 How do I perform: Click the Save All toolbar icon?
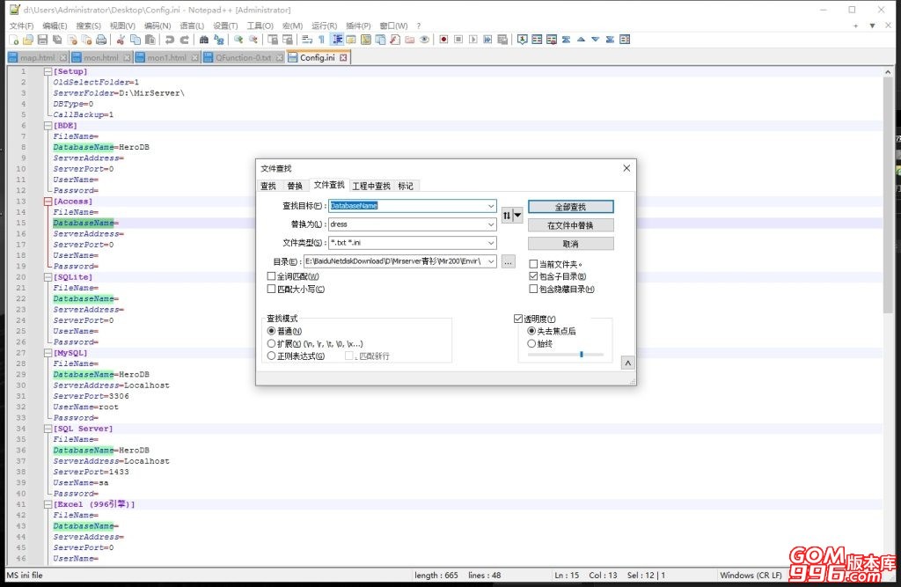(55, 39)
